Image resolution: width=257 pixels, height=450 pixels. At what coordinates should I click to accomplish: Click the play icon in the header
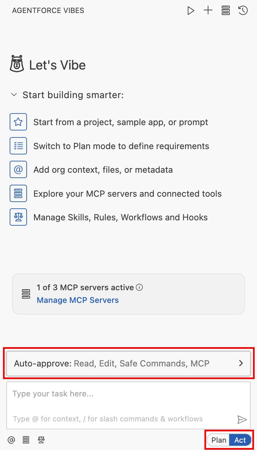click(191, 11)
